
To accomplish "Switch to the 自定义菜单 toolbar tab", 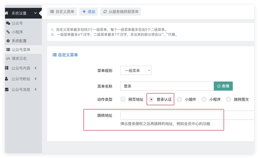I will (x=62, y=12).
